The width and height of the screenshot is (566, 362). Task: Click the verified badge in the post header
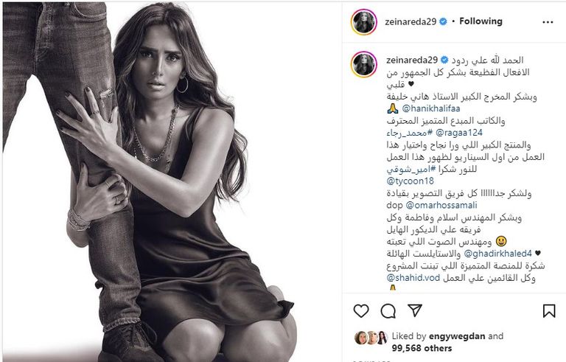point(443,21)
